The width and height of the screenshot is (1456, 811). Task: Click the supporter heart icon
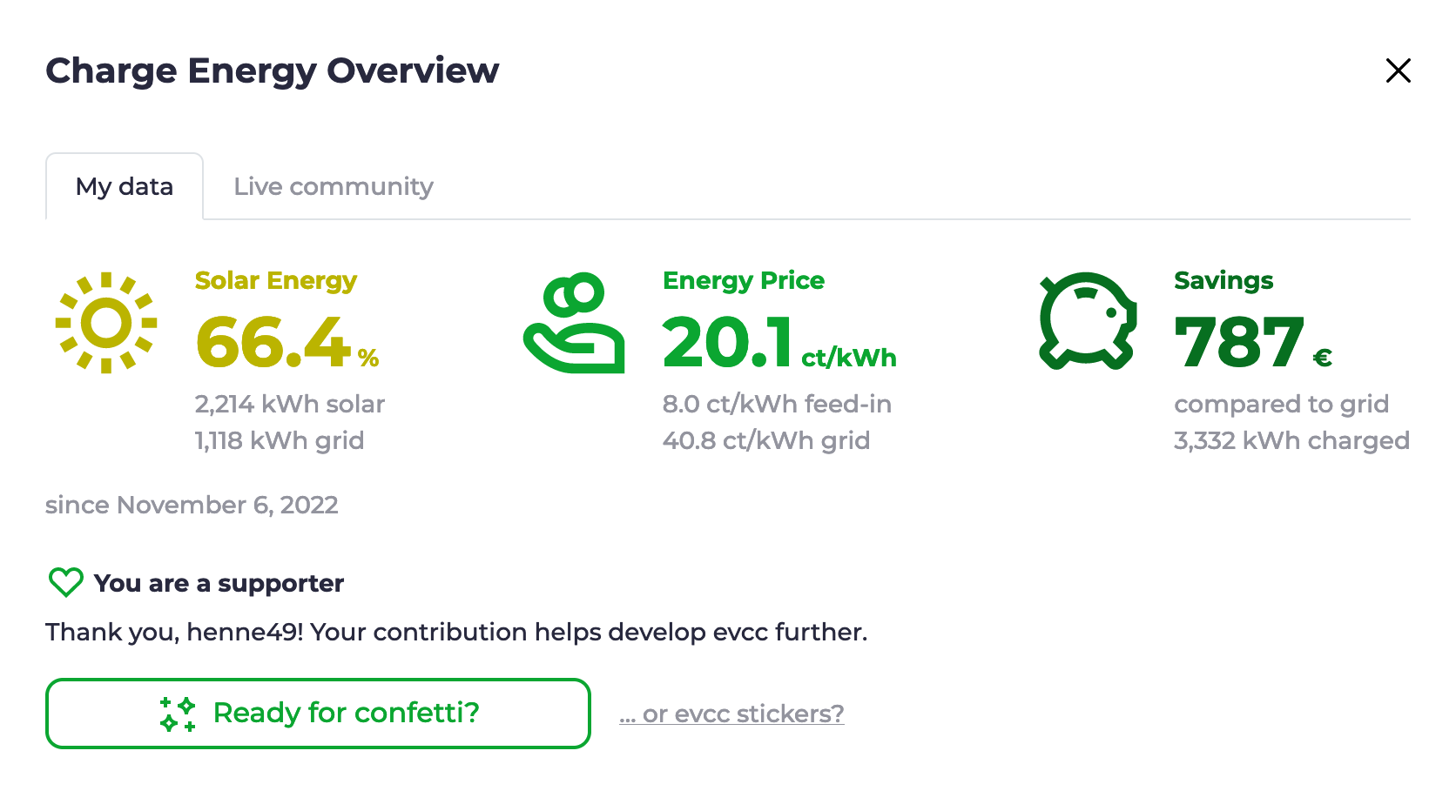tap(65, 581)
